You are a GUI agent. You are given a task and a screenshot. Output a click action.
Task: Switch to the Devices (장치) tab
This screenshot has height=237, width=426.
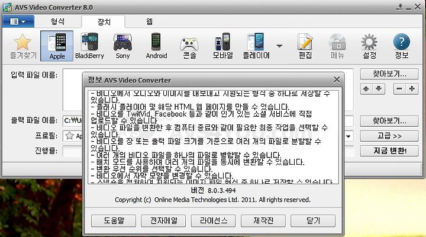104,22
